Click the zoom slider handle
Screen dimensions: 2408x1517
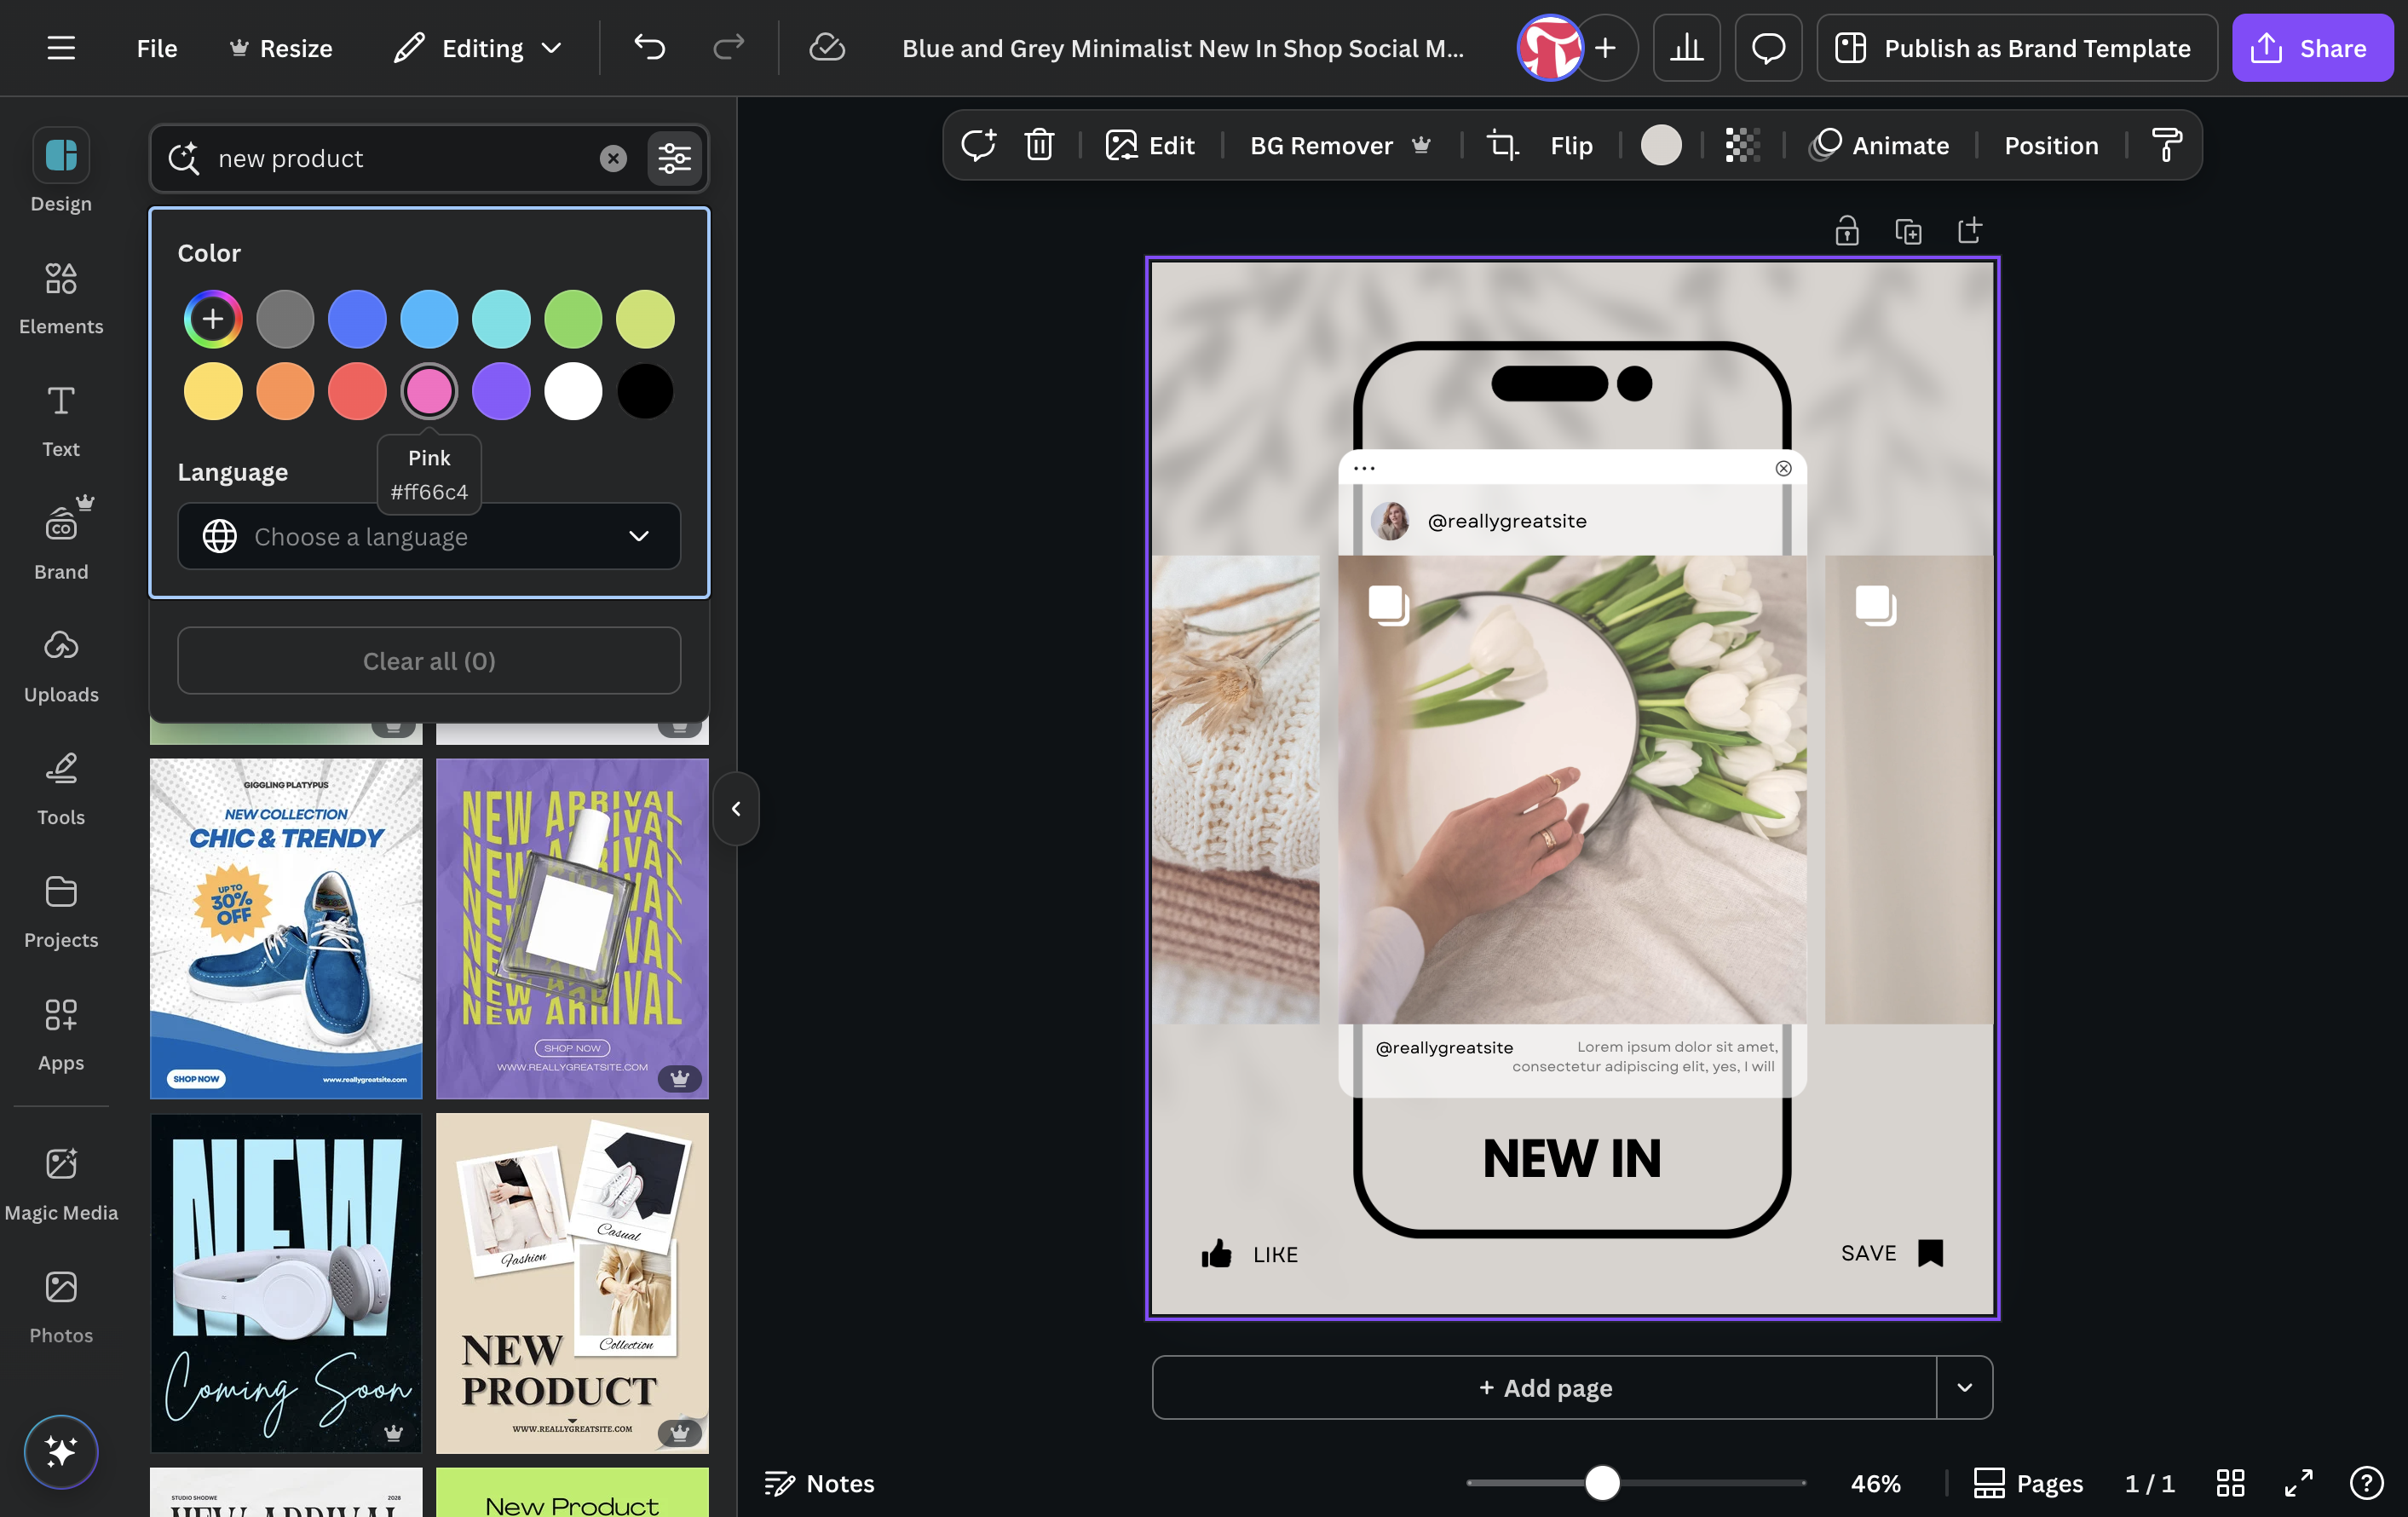point(1602,1483)
